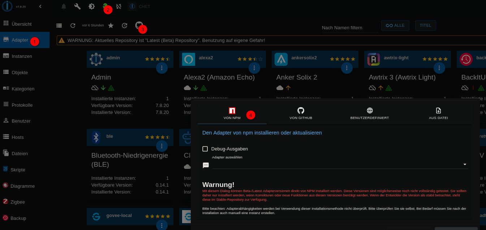Open Instanzen in the sidebar

tap(25, 56)
